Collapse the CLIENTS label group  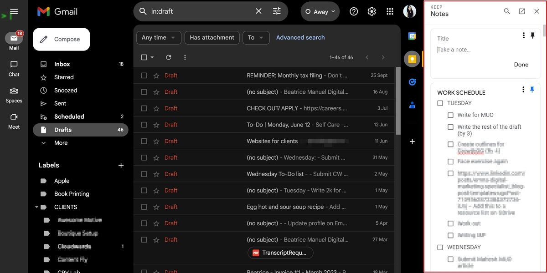[36, 207]
